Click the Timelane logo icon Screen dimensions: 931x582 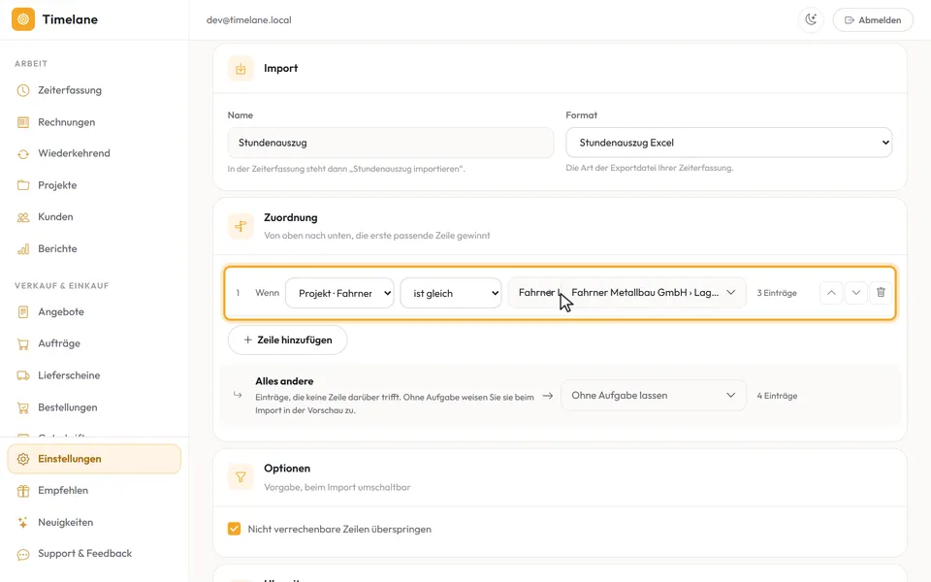23,19
